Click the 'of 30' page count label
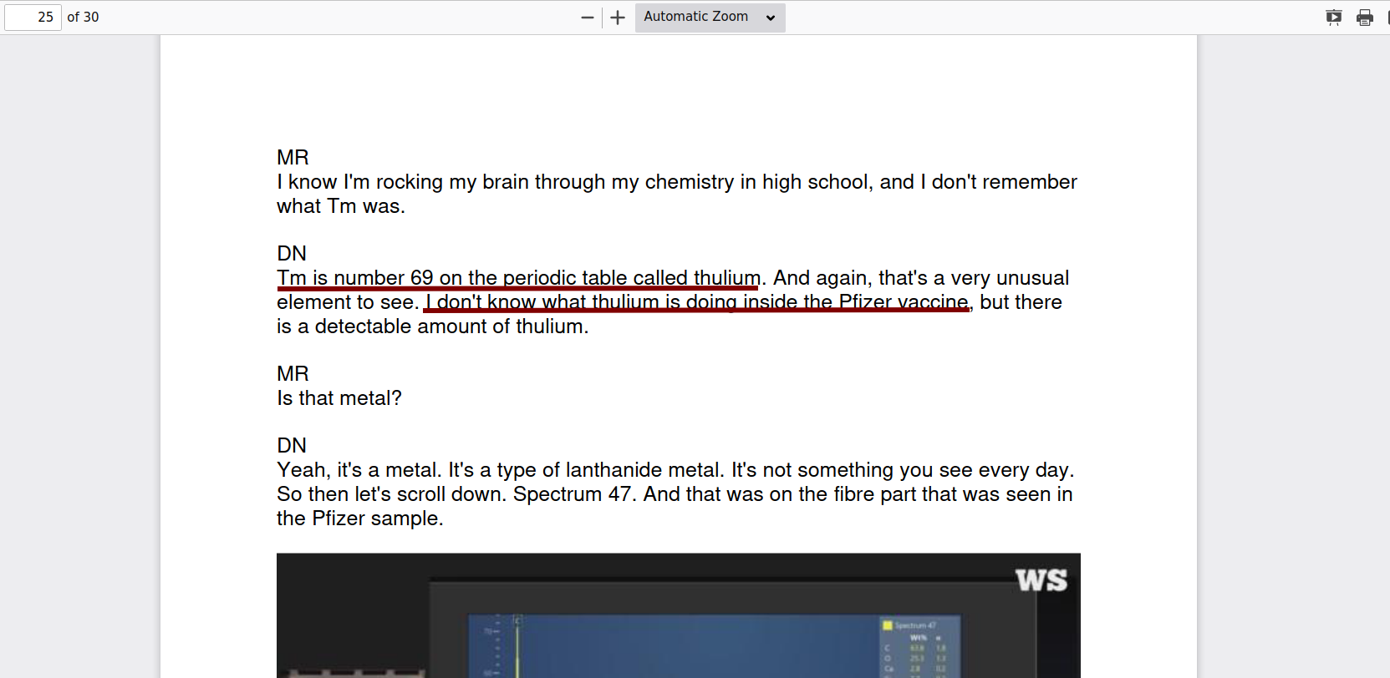The height and width of the screenshot is (678, 1390). pos(83,17)
